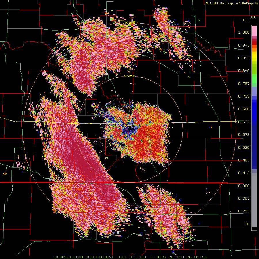Select the 0.360 scale value
Image resolution: width=259 pixels, height=259 pixels.
click(244, 186)
